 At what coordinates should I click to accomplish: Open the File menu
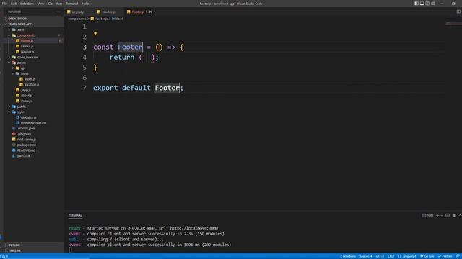tap(4, 4)
